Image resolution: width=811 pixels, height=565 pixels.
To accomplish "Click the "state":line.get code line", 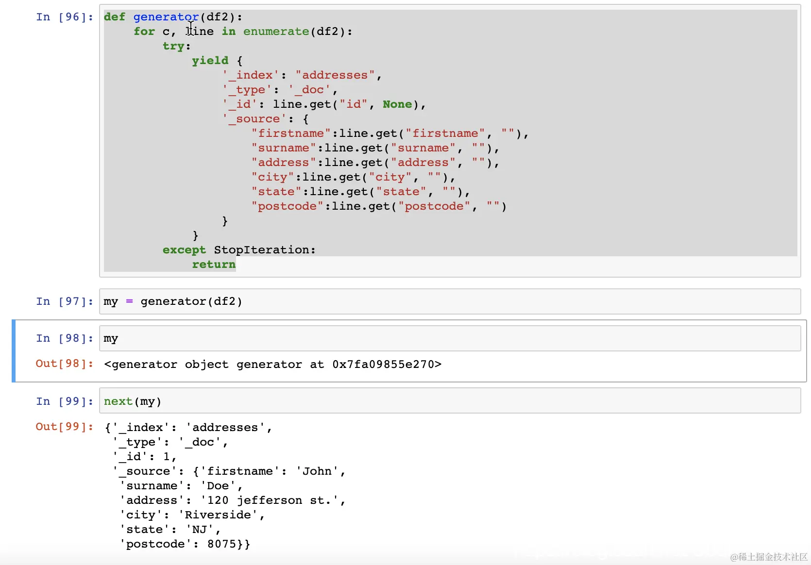I will pyautogui.click(x=360, y=192).
